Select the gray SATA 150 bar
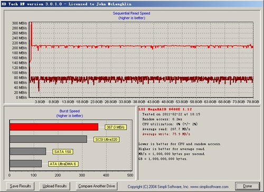 coord(28,151)
